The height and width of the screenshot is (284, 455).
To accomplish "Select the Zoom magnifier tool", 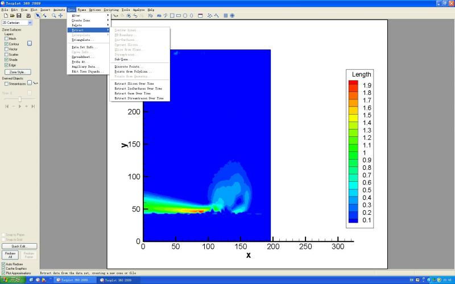I will pyautogui.click(x=53, y=16).
